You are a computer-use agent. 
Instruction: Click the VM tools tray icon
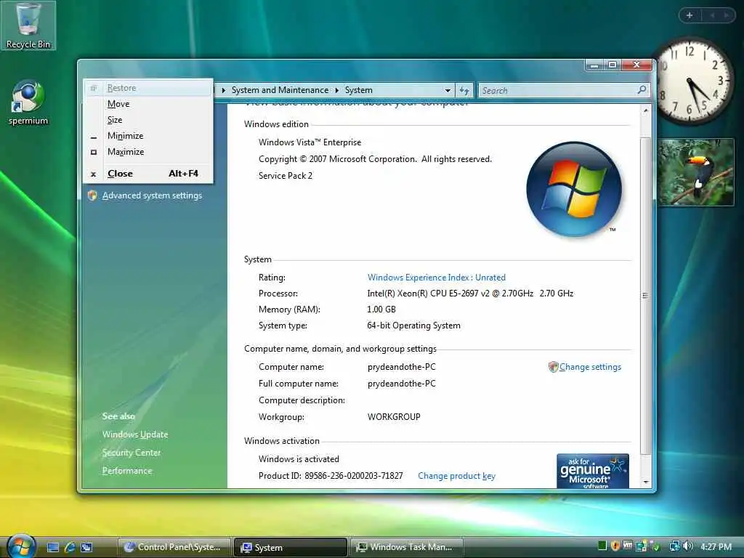[x=628, y=546]
